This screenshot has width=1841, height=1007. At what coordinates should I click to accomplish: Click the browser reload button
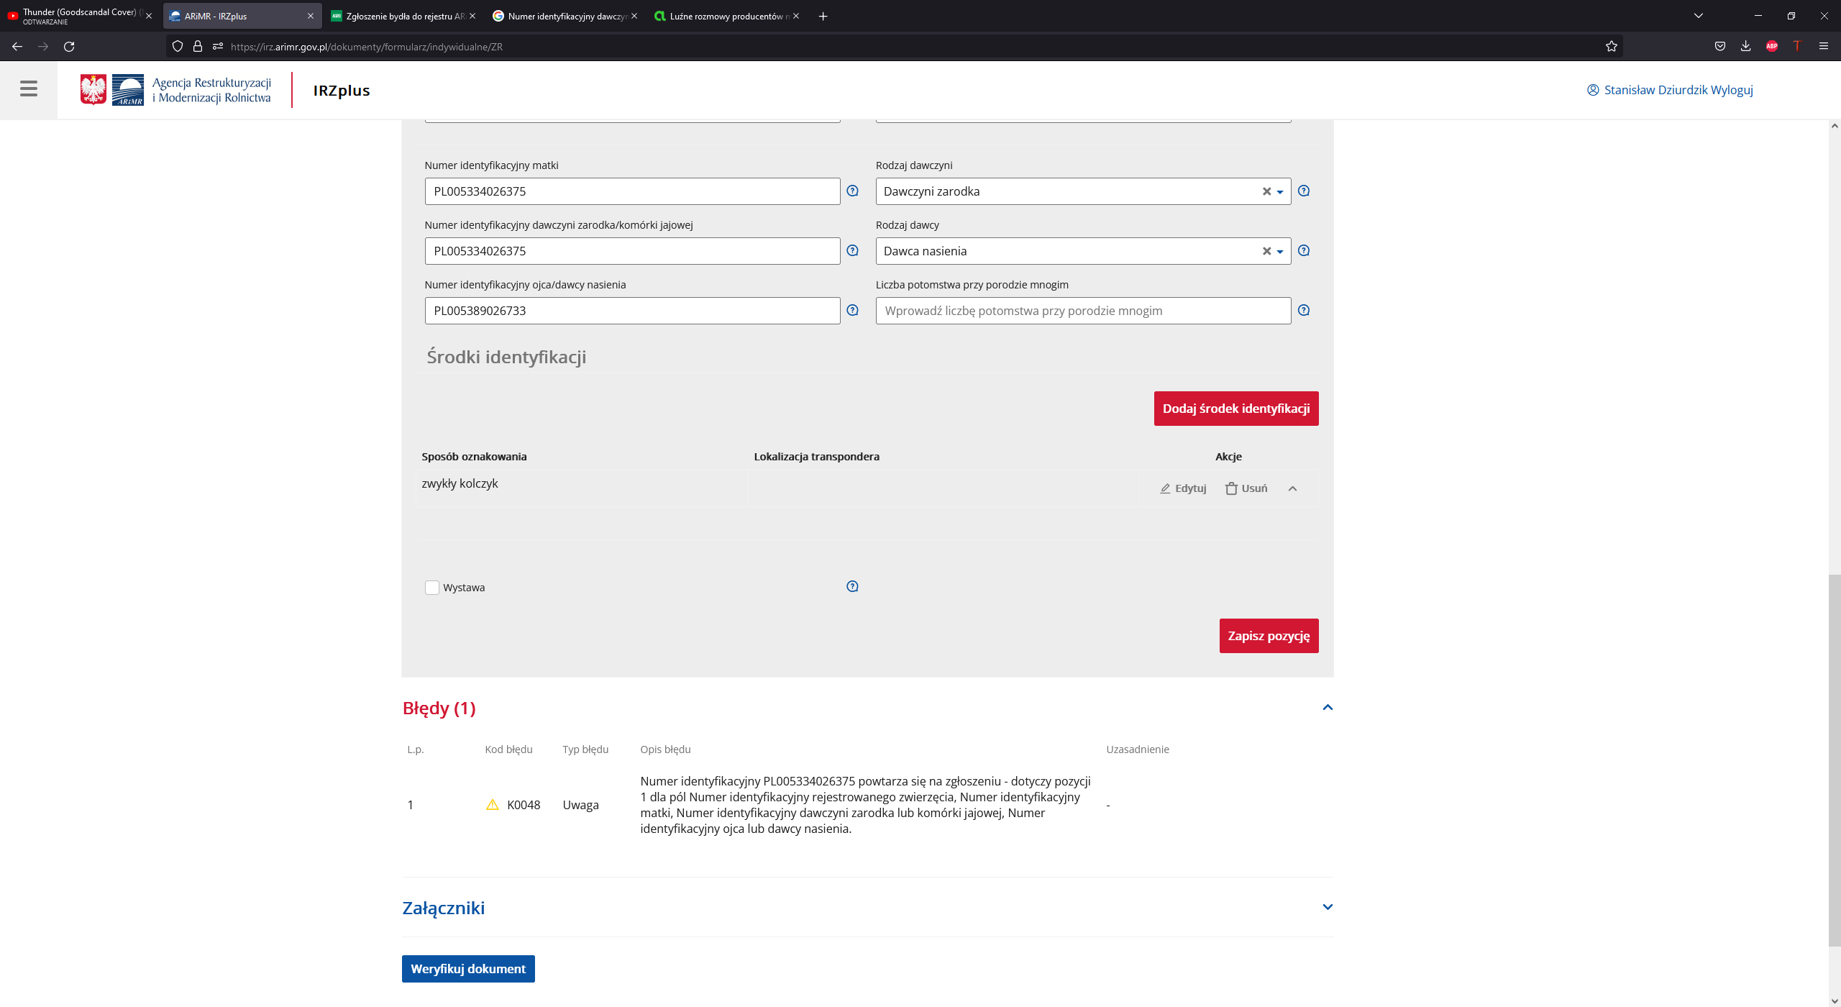(x=69, y=47)
